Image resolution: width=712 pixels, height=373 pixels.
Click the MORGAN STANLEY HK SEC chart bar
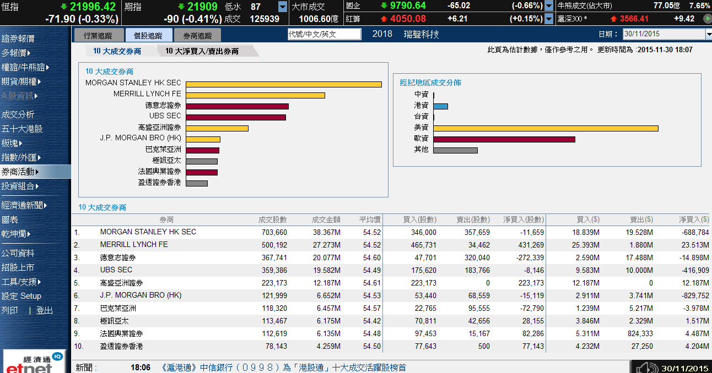[284, 84]
